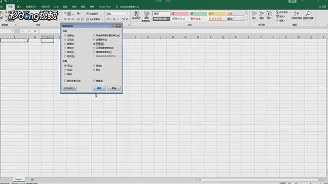Open the Paste Special dialog help button
The image size is (328, 184).
(x=113, y=26)
